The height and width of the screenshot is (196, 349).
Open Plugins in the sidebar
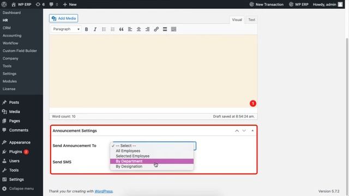click(x=15, y=151)
